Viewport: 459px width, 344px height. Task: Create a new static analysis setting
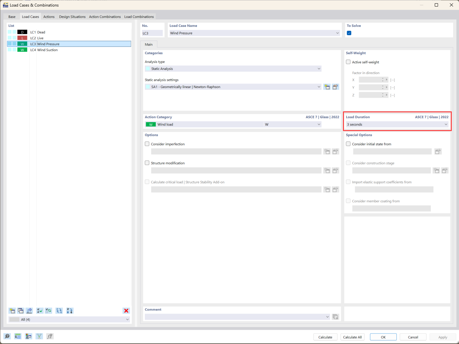tap(327, 86)
